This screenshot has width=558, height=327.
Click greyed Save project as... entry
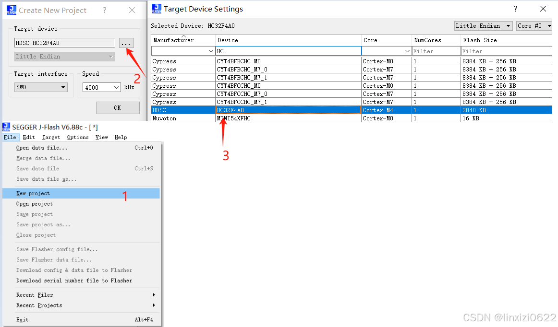81,225
